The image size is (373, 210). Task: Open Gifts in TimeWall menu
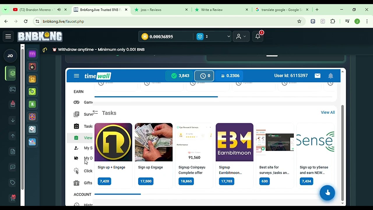(83, 183)
